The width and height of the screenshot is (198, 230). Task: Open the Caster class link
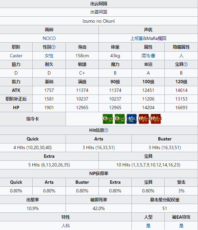[x=16, y=56]
